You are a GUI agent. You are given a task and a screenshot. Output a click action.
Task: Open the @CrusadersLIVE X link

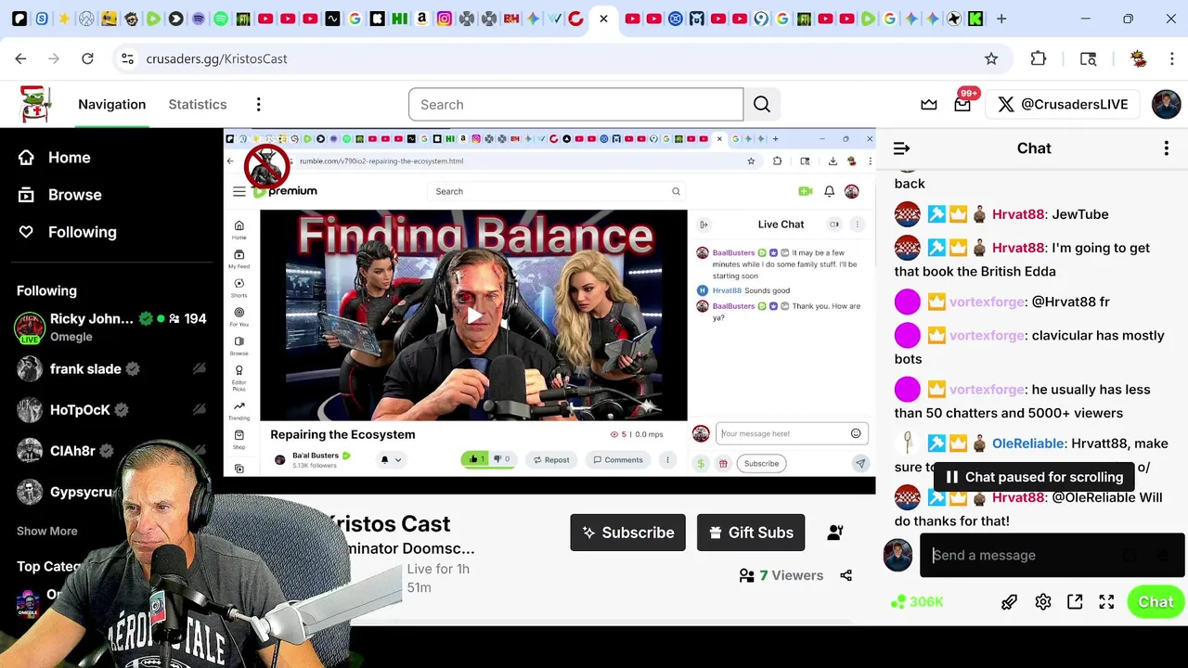point(1063,105)
